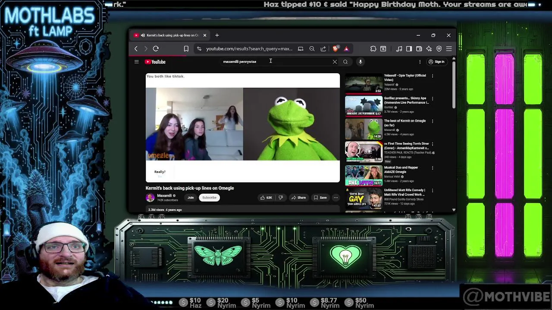Reload the page with the refresh icon

[x=156, y=49]
